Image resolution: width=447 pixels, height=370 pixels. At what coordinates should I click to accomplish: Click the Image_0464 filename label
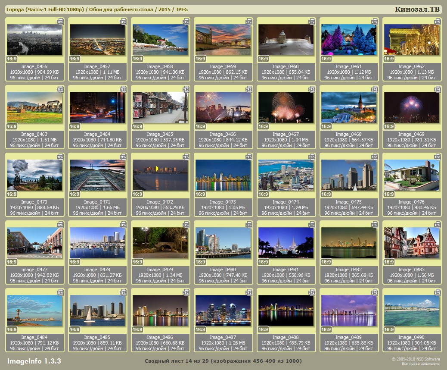pos(97,135)
